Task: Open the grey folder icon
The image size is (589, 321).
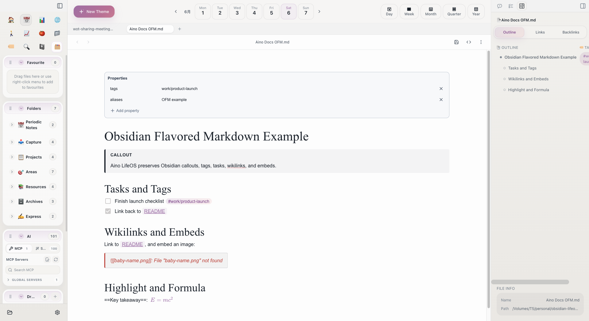Action: 57,33
